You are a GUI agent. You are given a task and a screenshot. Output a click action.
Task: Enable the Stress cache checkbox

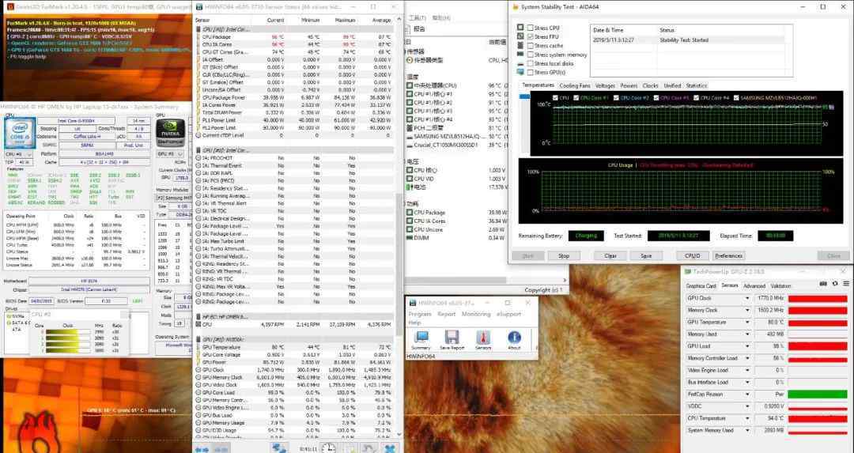[x=530, y=46]
